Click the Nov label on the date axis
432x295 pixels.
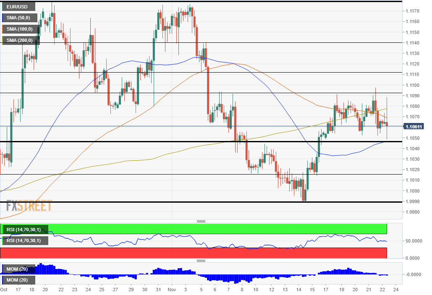[171, 290]
